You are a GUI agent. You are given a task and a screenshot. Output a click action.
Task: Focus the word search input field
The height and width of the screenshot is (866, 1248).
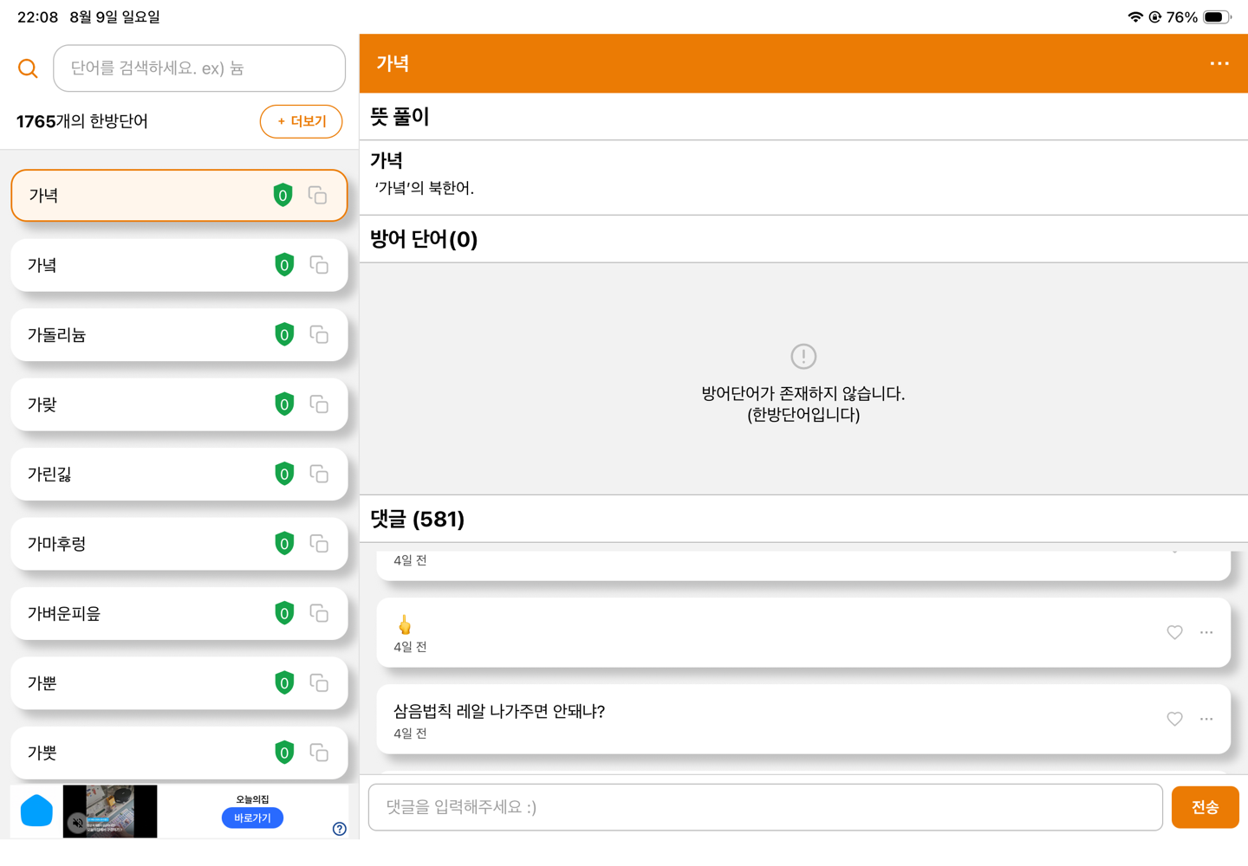(199, 68)
